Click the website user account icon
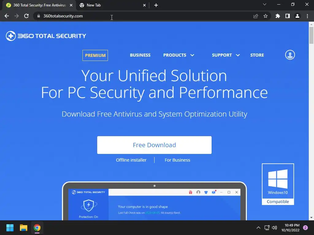314x235 pixels. 290,55
